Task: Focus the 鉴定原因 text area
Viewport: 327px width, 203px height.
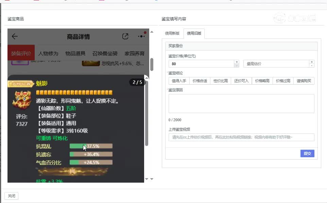Action: tap(241, 104)
